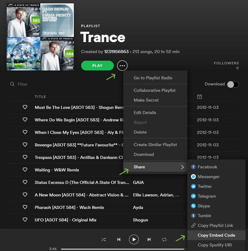This screenshot has width=248, height=251.
Task: Heart the track Trespass [ASOT 583]
Action: point(25,157)
